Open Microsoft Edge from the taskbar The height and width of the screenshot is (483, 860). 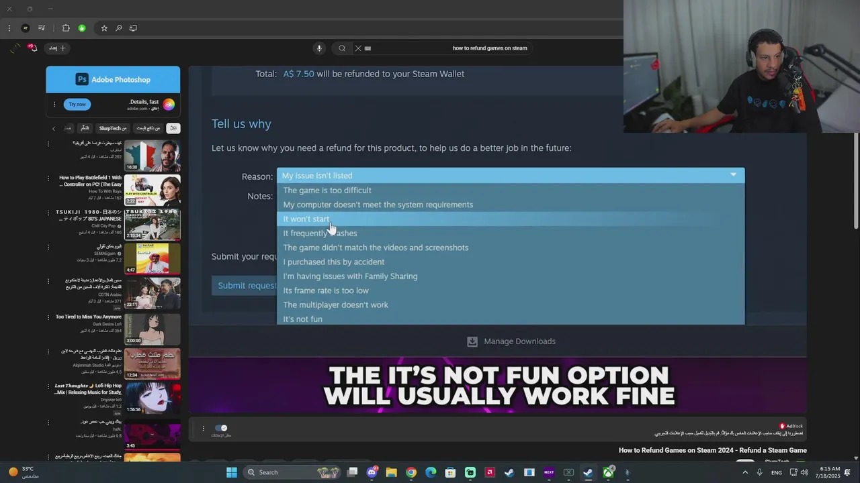click(431, 472)
